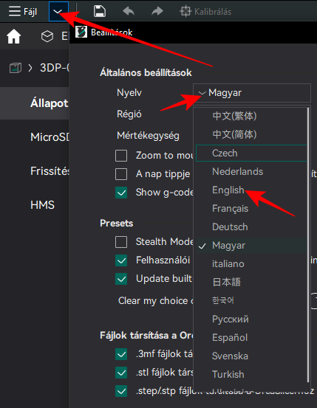Go to the home icon tab
This screenshot has height=408, width=317.
[13, 36]
